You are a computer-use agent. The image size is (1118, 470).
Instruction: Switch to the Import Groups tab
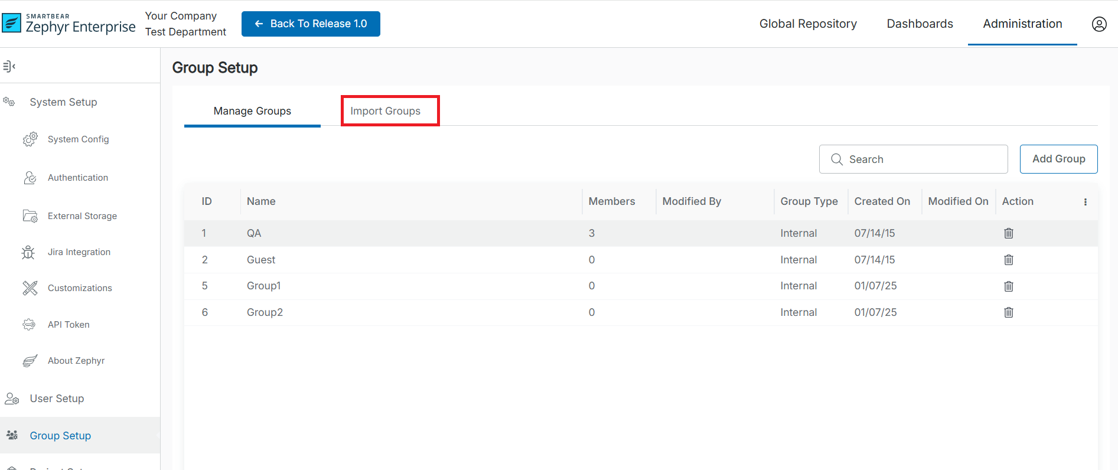[x=385, y=111]
